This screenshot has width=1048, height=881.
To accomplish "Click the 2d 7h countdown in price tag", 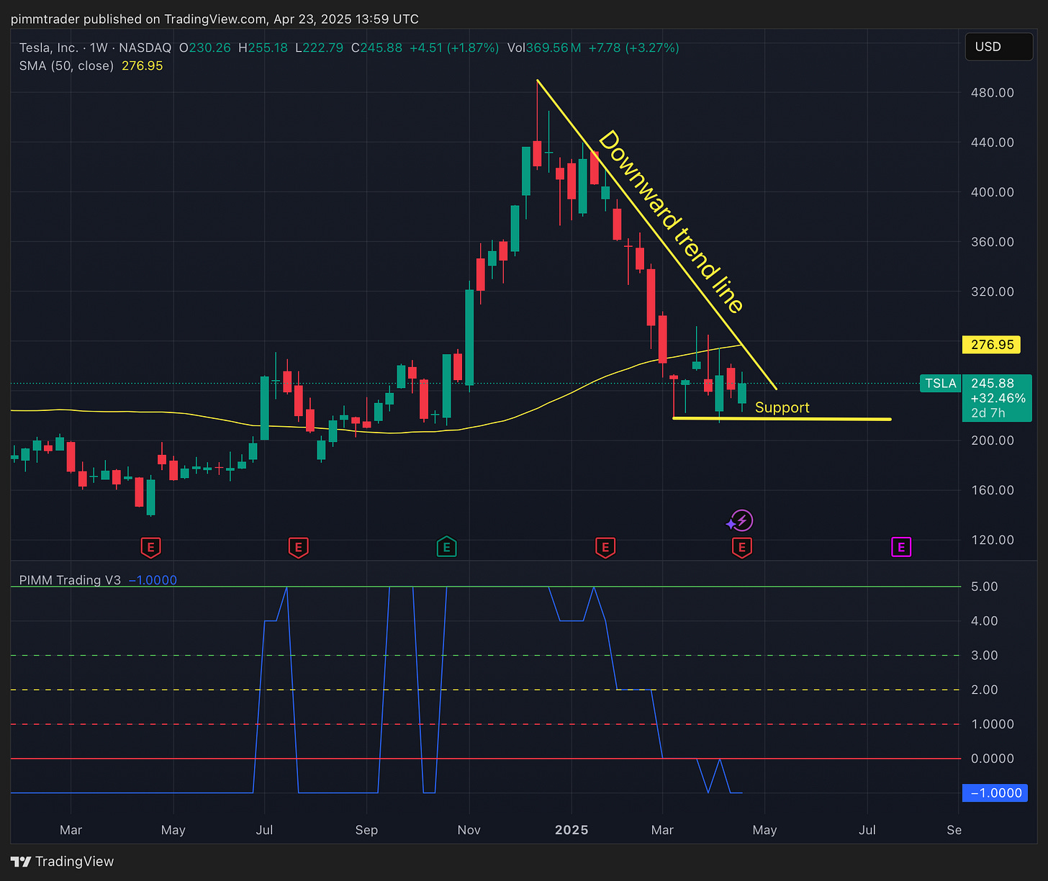I will [x=988, y=413].
